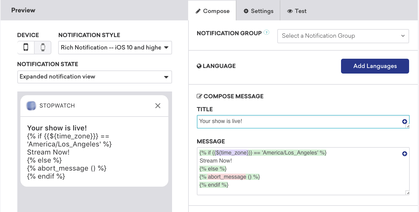Viewport: 419px width, 212px height.
Task: Focus the Title input field
Action: click(297, 121)
